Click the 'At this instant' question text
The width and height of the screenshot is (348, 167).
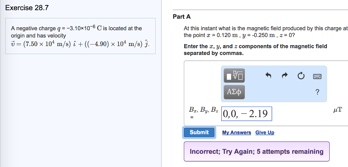[265, 32]
